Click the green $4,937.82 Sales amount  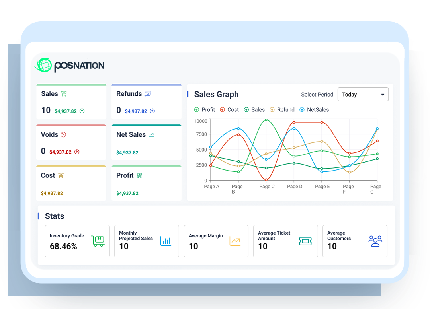click(66, 111)
